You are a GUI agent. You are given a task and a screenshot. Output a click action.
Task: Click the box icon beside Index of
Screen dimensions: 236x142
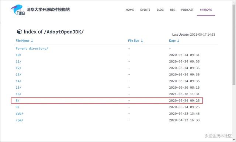[x=20, y=32]
